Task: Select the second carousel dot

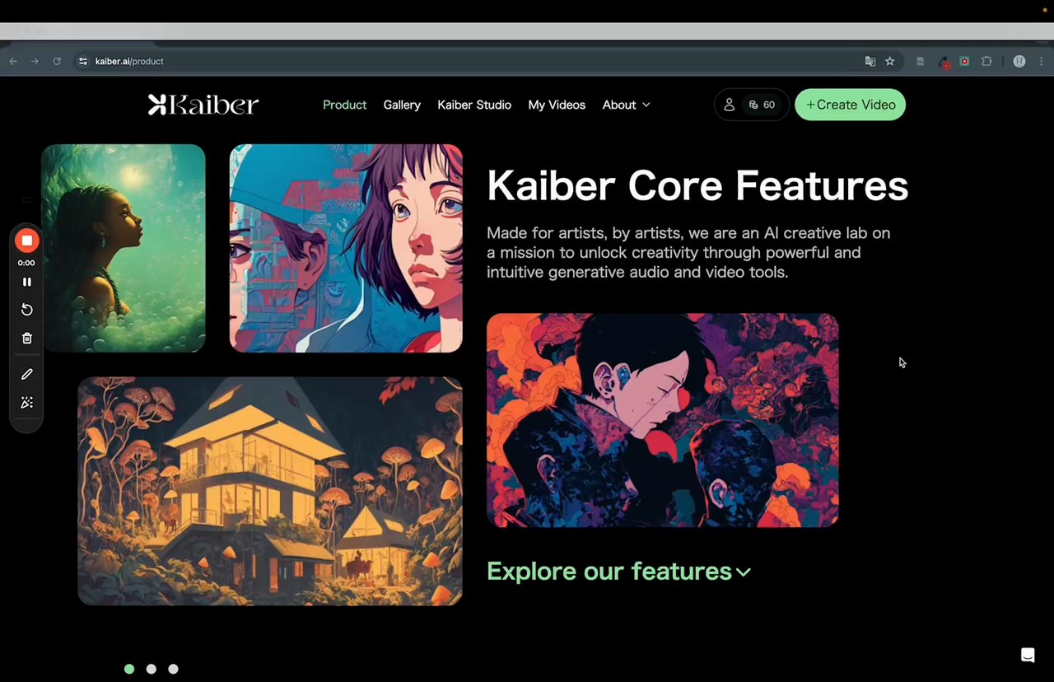Action: [151, 669]
